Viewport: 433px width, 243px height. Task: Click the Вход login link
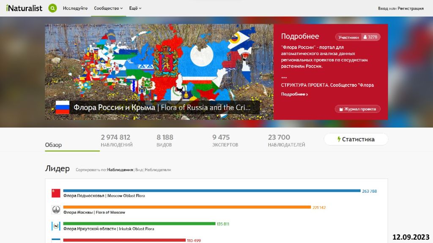tap(383, 8)
